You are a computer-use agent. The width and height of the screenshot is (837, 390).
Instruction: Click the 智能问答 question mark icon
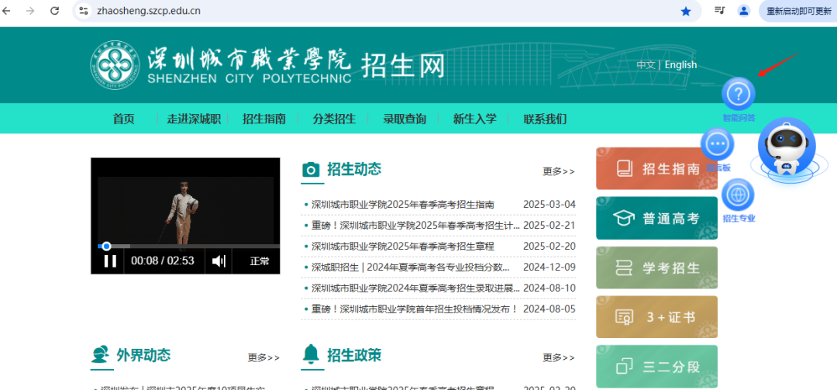738,95
